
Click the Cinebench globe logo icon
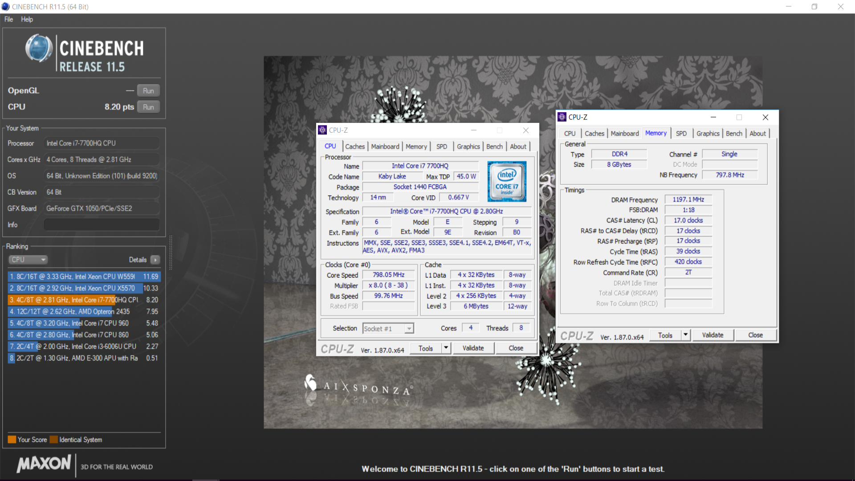(x=39, y=48)
